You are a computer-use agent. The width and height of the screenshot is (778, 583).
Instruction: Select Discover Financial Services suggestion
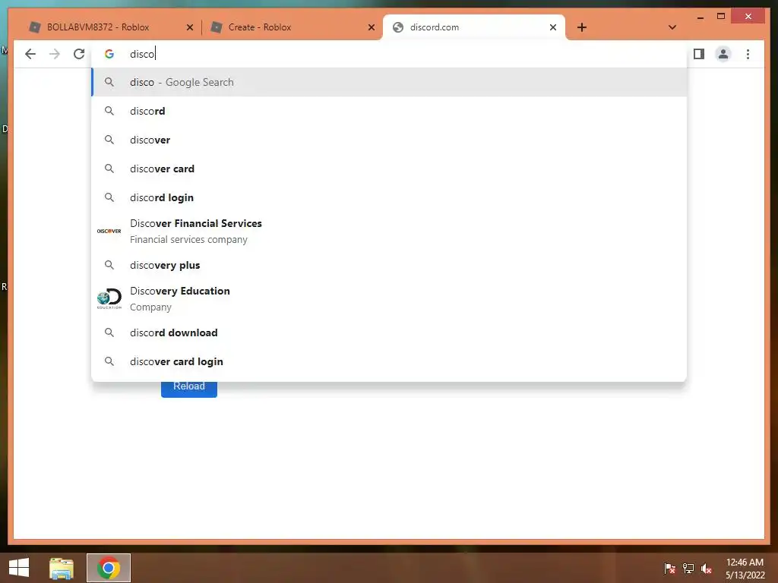click(x=389, y=231)
